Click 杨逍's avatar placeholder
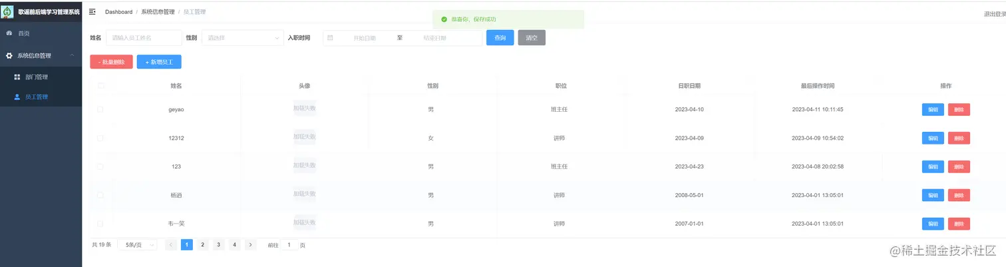Viewport: 1006px width, 267px height. click(305, 194)
